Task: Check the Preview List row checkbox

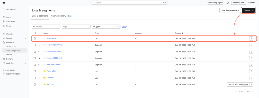Action: tap(35, 71)
